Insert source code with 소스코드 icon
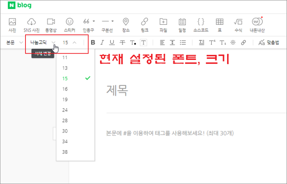This screenshot has width=287, height=184. click(201, 25)
